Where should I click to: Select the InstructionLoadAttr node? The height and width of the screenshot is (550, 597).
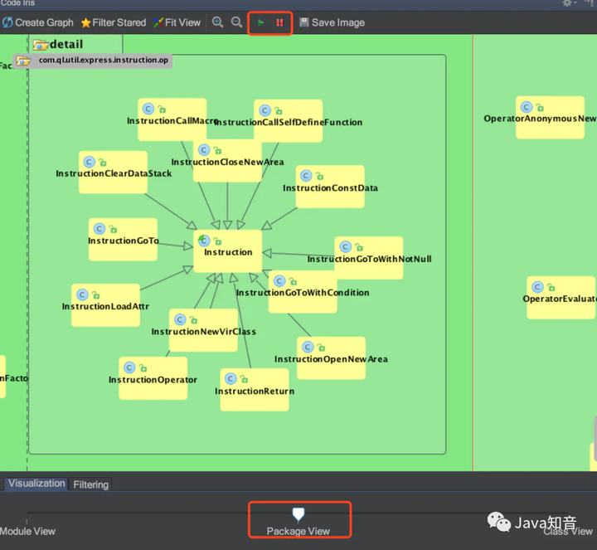click(105, 305)
